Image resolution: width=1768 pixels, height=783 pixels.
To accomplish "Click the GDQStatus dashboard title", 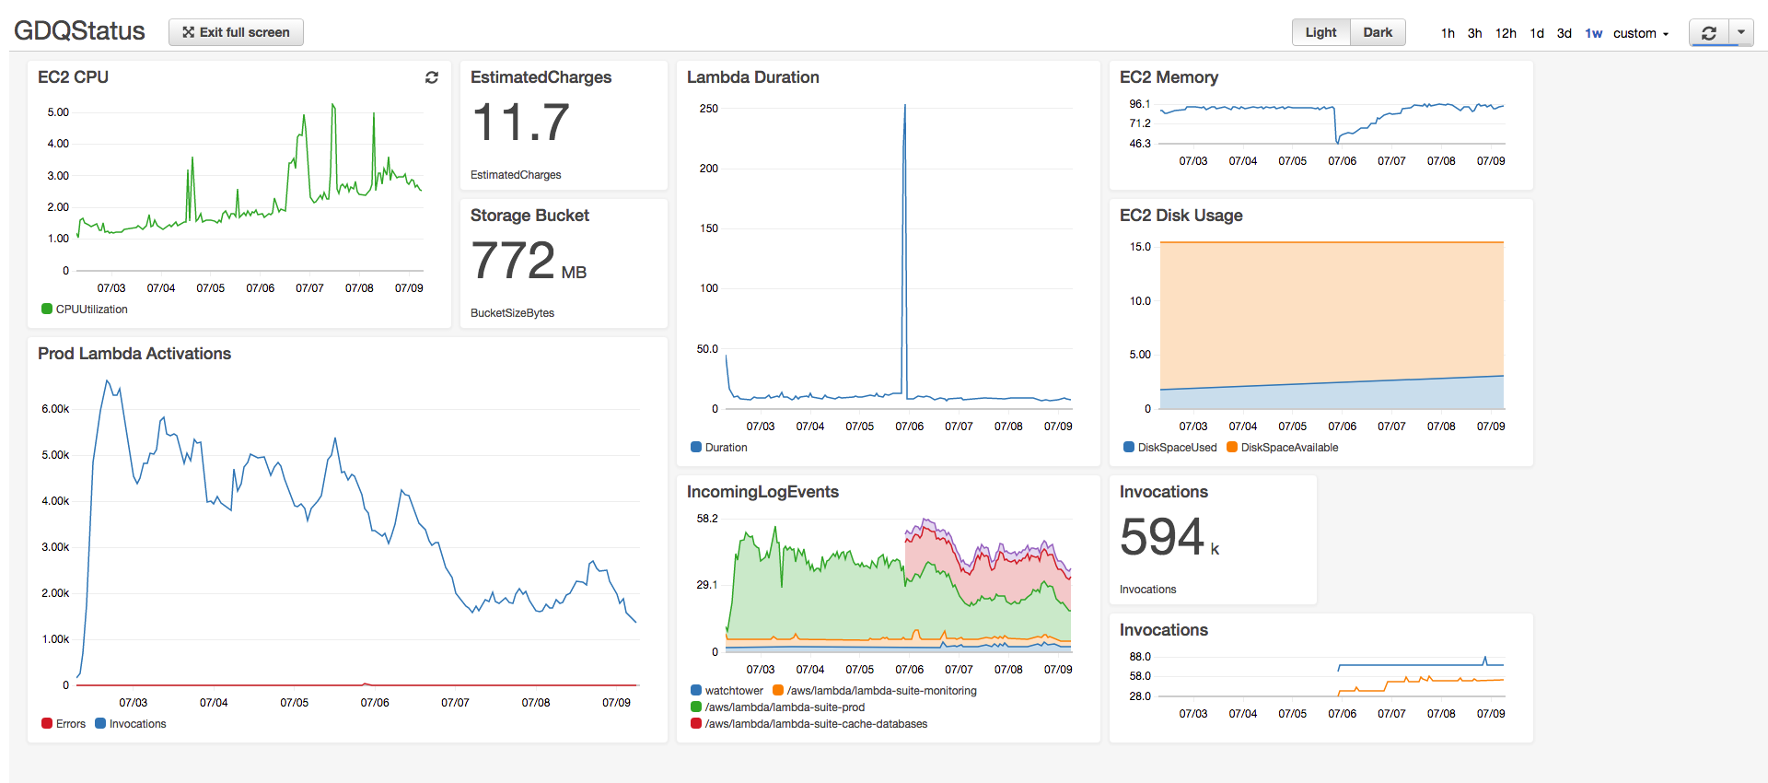I will (79, 31).
